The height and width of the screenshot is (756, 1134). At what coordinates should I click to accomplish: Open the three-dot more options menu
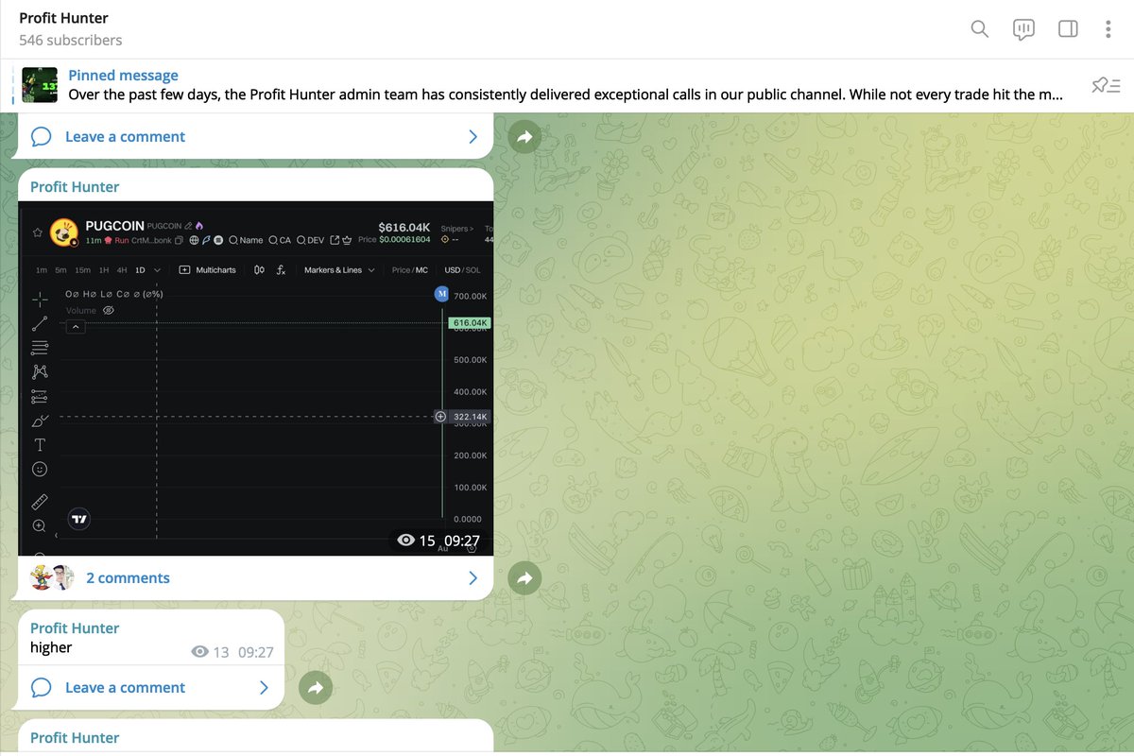(1108, 29)
